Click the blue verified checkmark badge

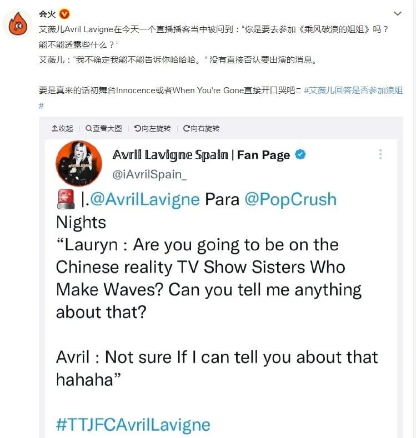coord(300,154)
